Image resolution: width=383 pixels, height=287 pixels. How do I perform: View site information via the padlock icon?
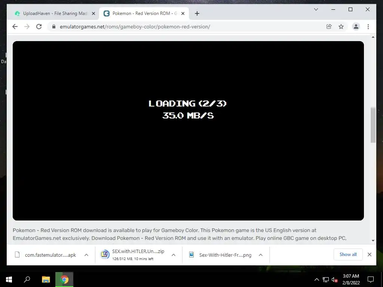[x=54, y=27]
